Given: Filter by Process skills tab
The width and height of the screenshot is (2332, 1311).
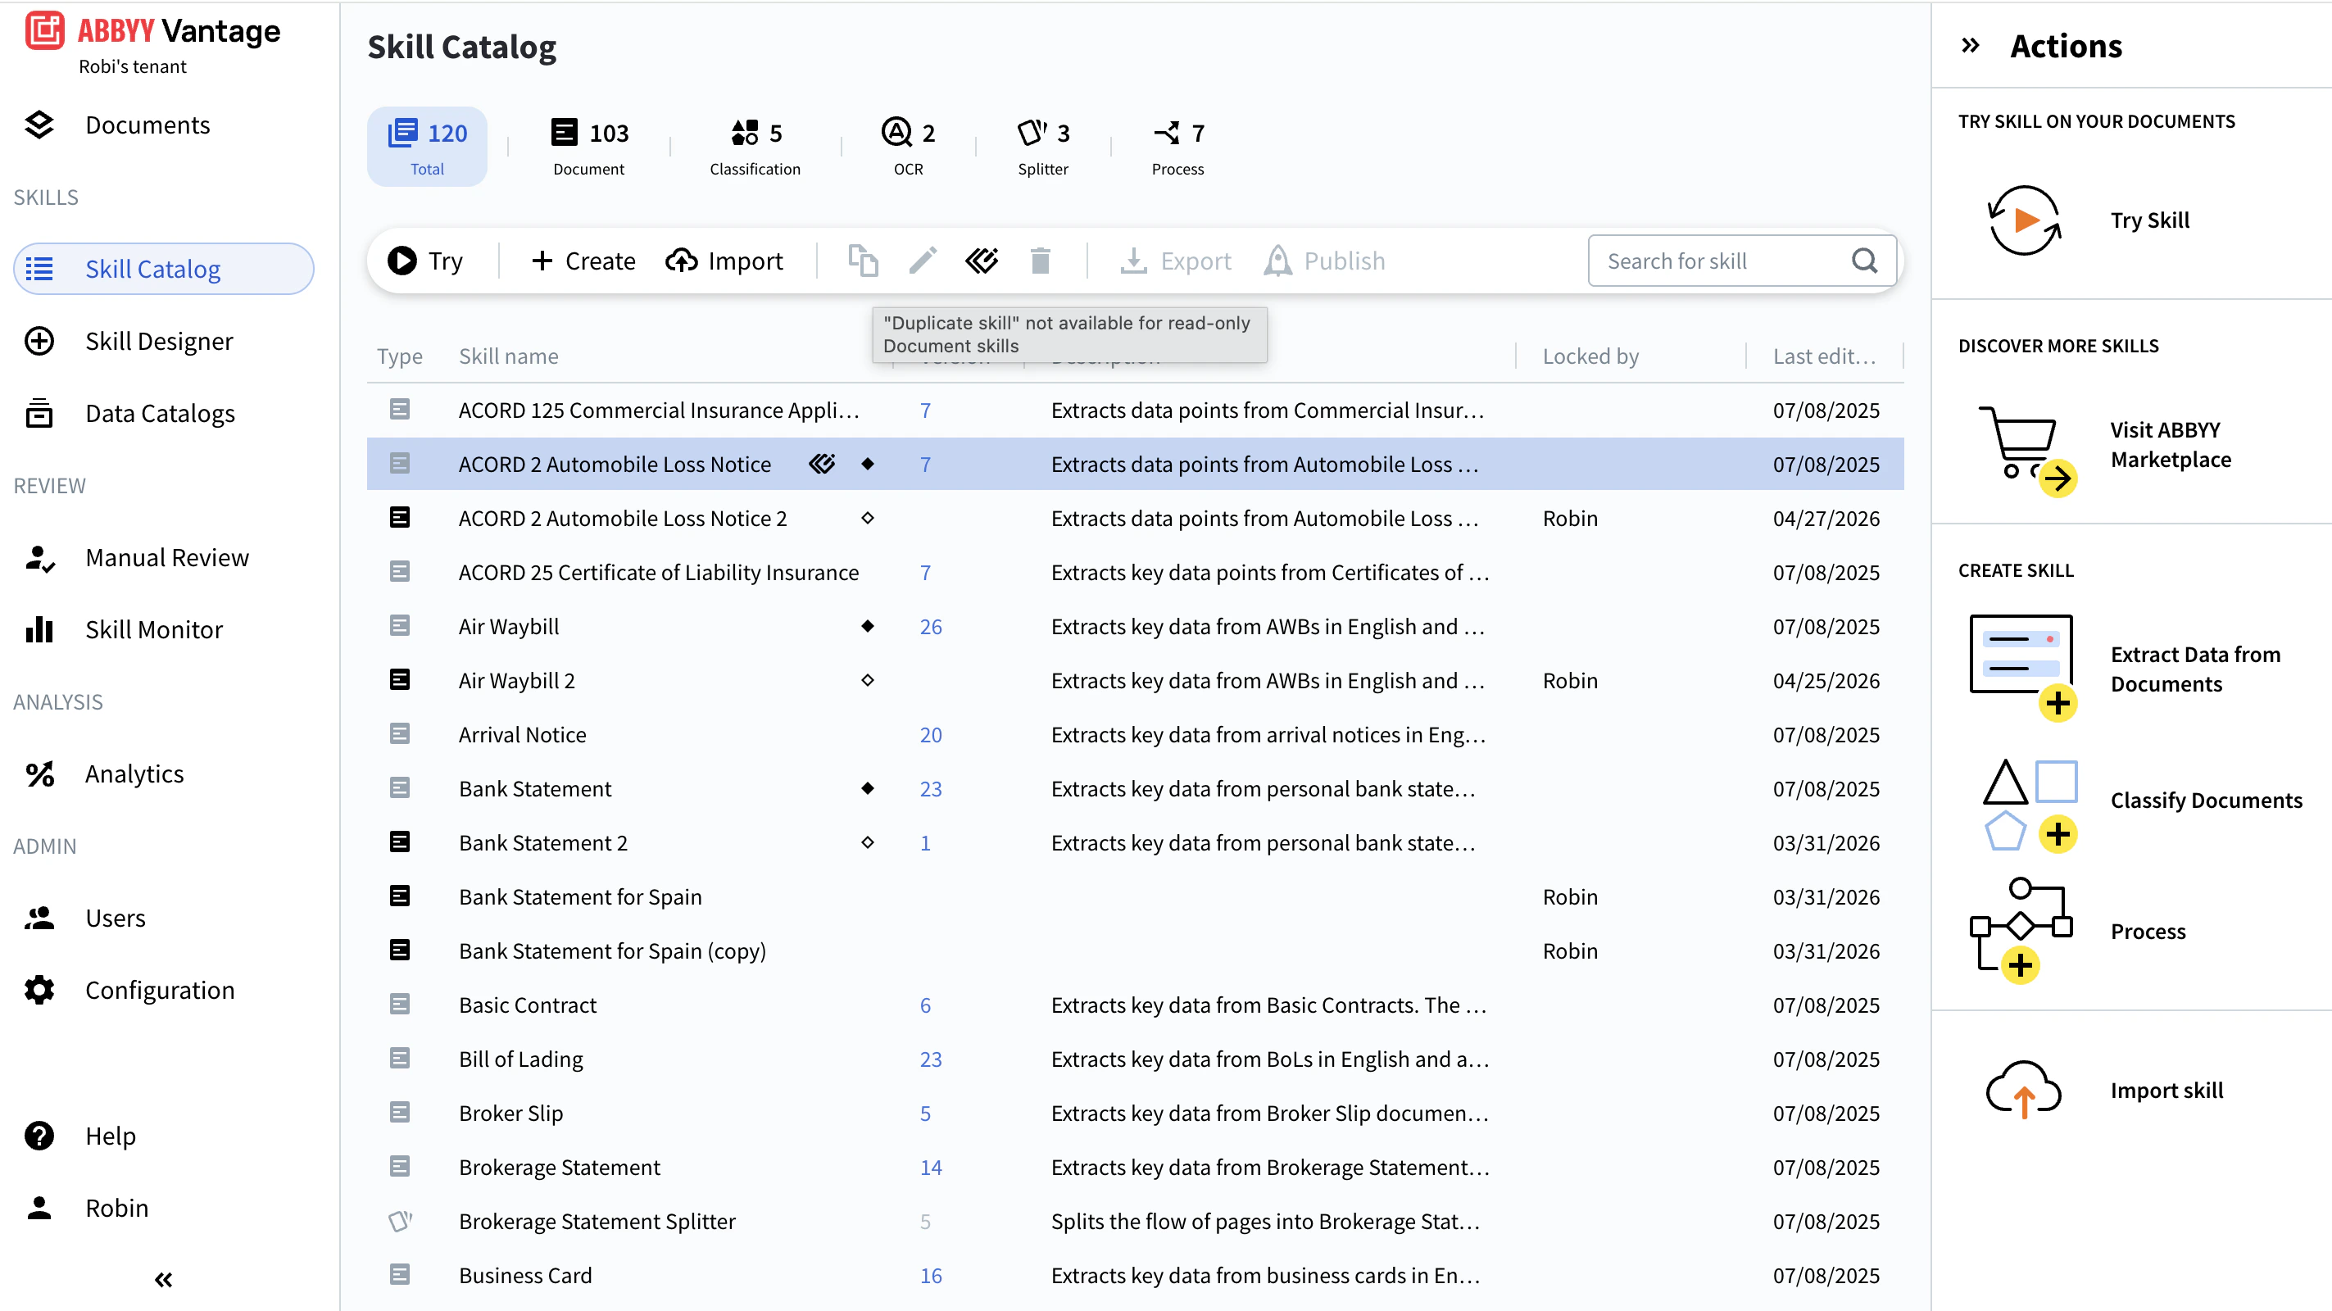Looking at the screenshot, I should 1177,147.
